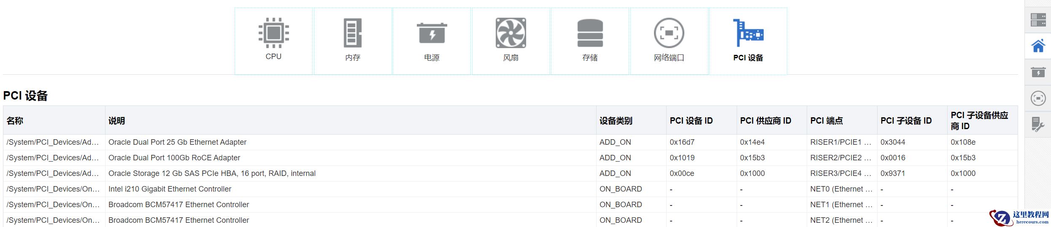The height and width of the screenshot is (227, 1051).
Task: Click subdevice ID value 0x0016
Action: click(893, 158)
